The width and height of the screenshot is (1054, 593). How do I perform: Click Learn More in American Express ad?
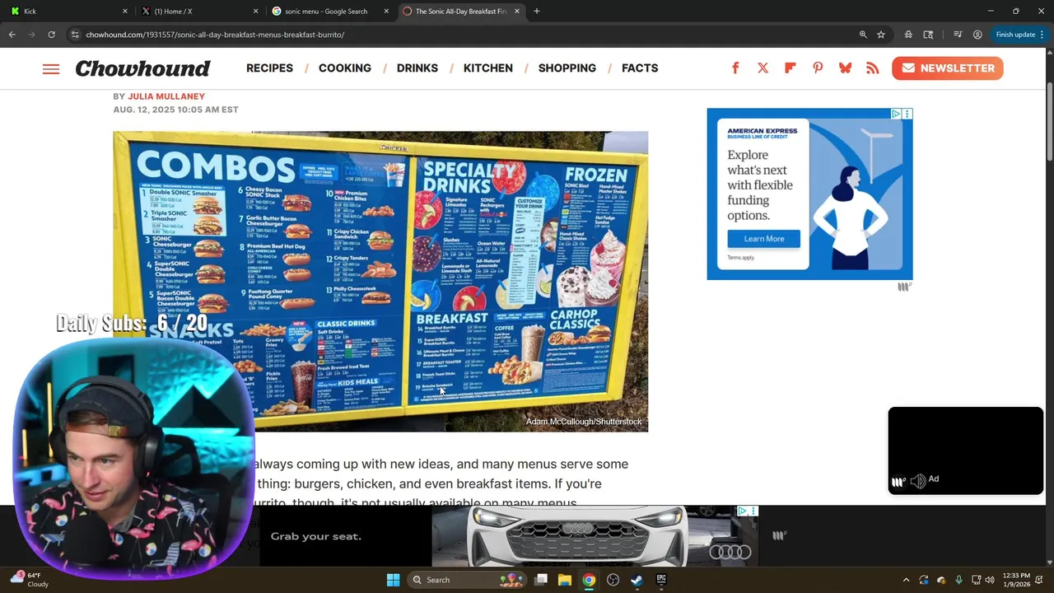[764, 239]
